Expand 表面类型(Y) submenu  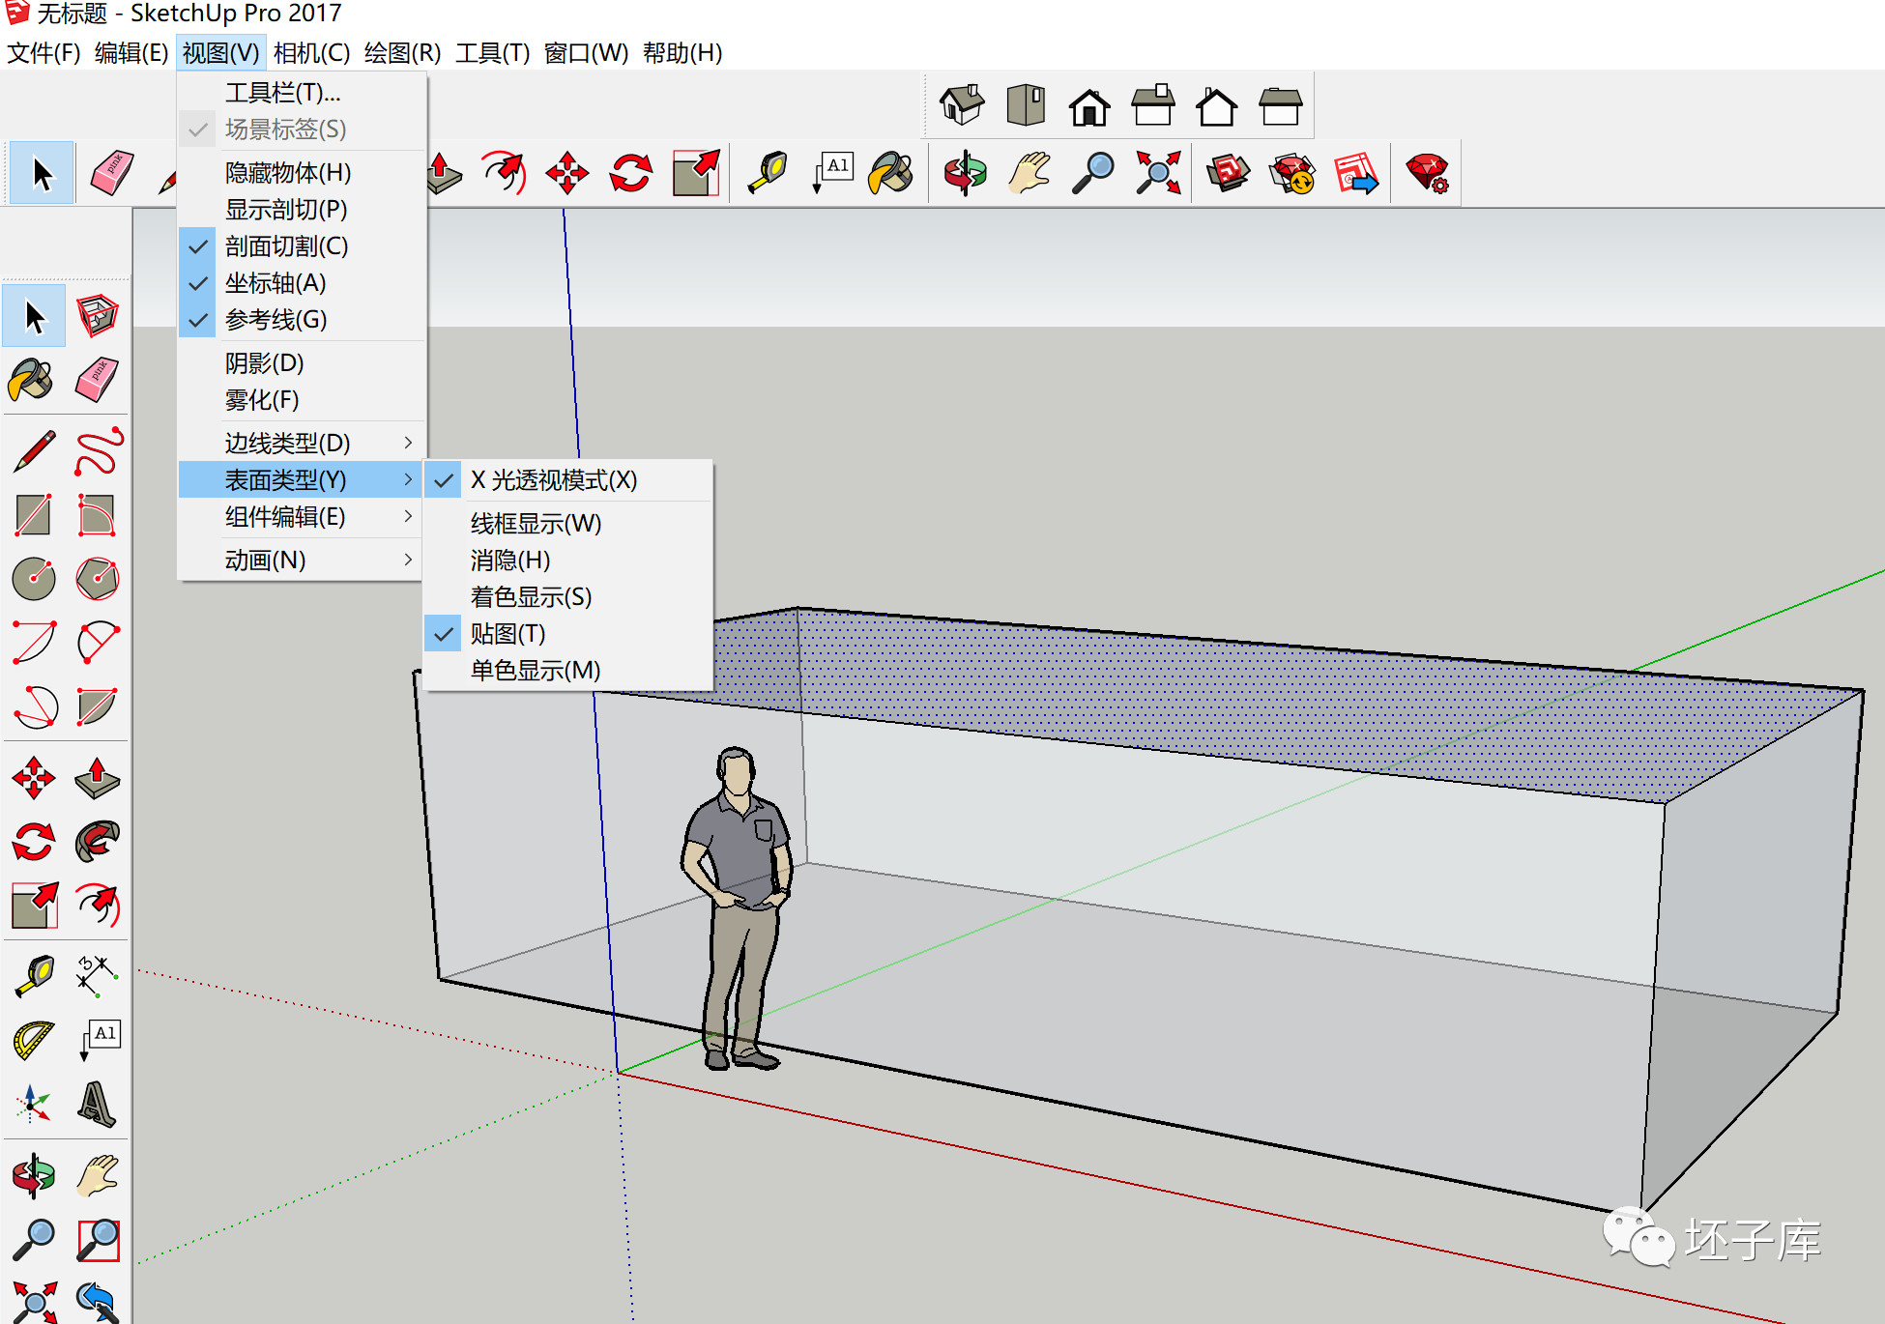302,480
